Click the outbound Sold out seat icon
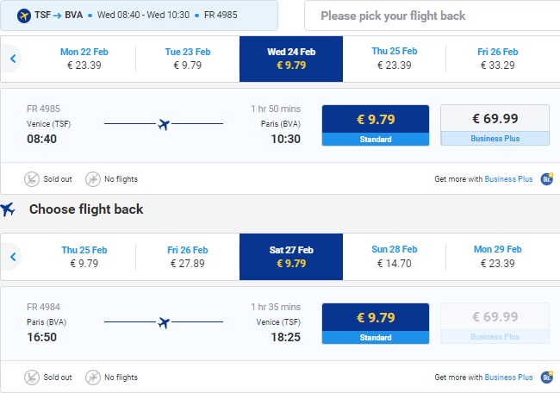Image resolution: width=560 pixels, height=393 pixels. (32, 179)
